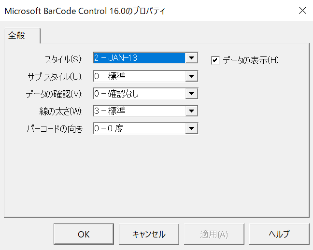
Task: Expand the スタイル dropdown arrow
Action: [191, 58]
